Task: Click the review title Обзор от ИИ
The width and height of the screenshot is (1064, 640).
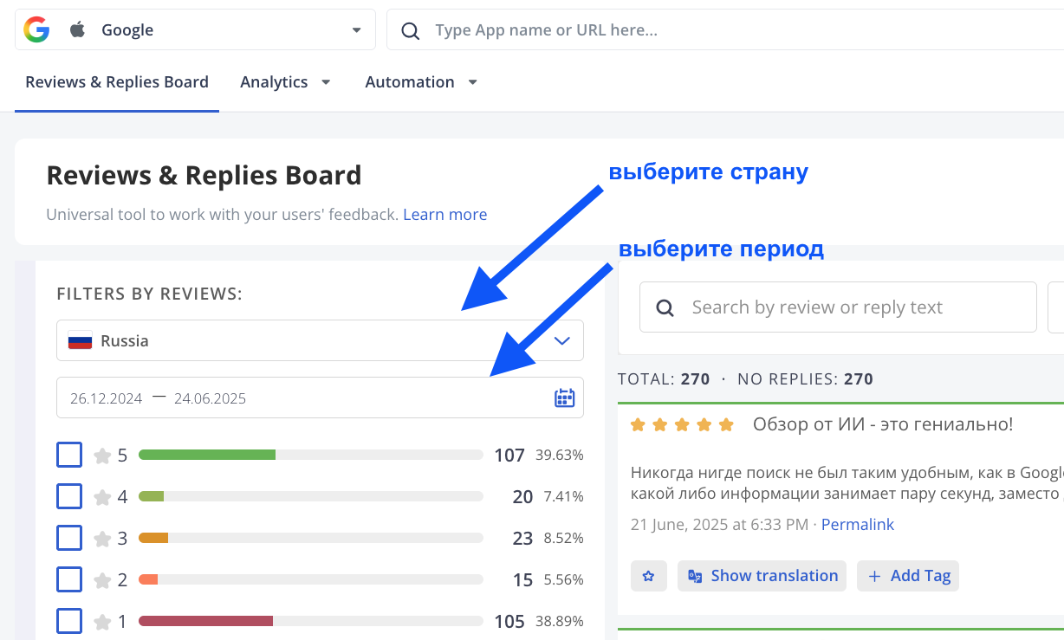Action: tap(883, 424)
